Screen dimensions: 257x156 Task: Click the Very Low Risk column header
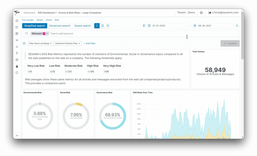click(x=36, y=66)
